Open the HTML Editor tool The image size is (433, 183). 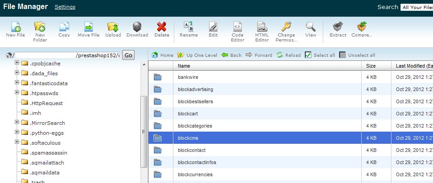click(262, 27)
